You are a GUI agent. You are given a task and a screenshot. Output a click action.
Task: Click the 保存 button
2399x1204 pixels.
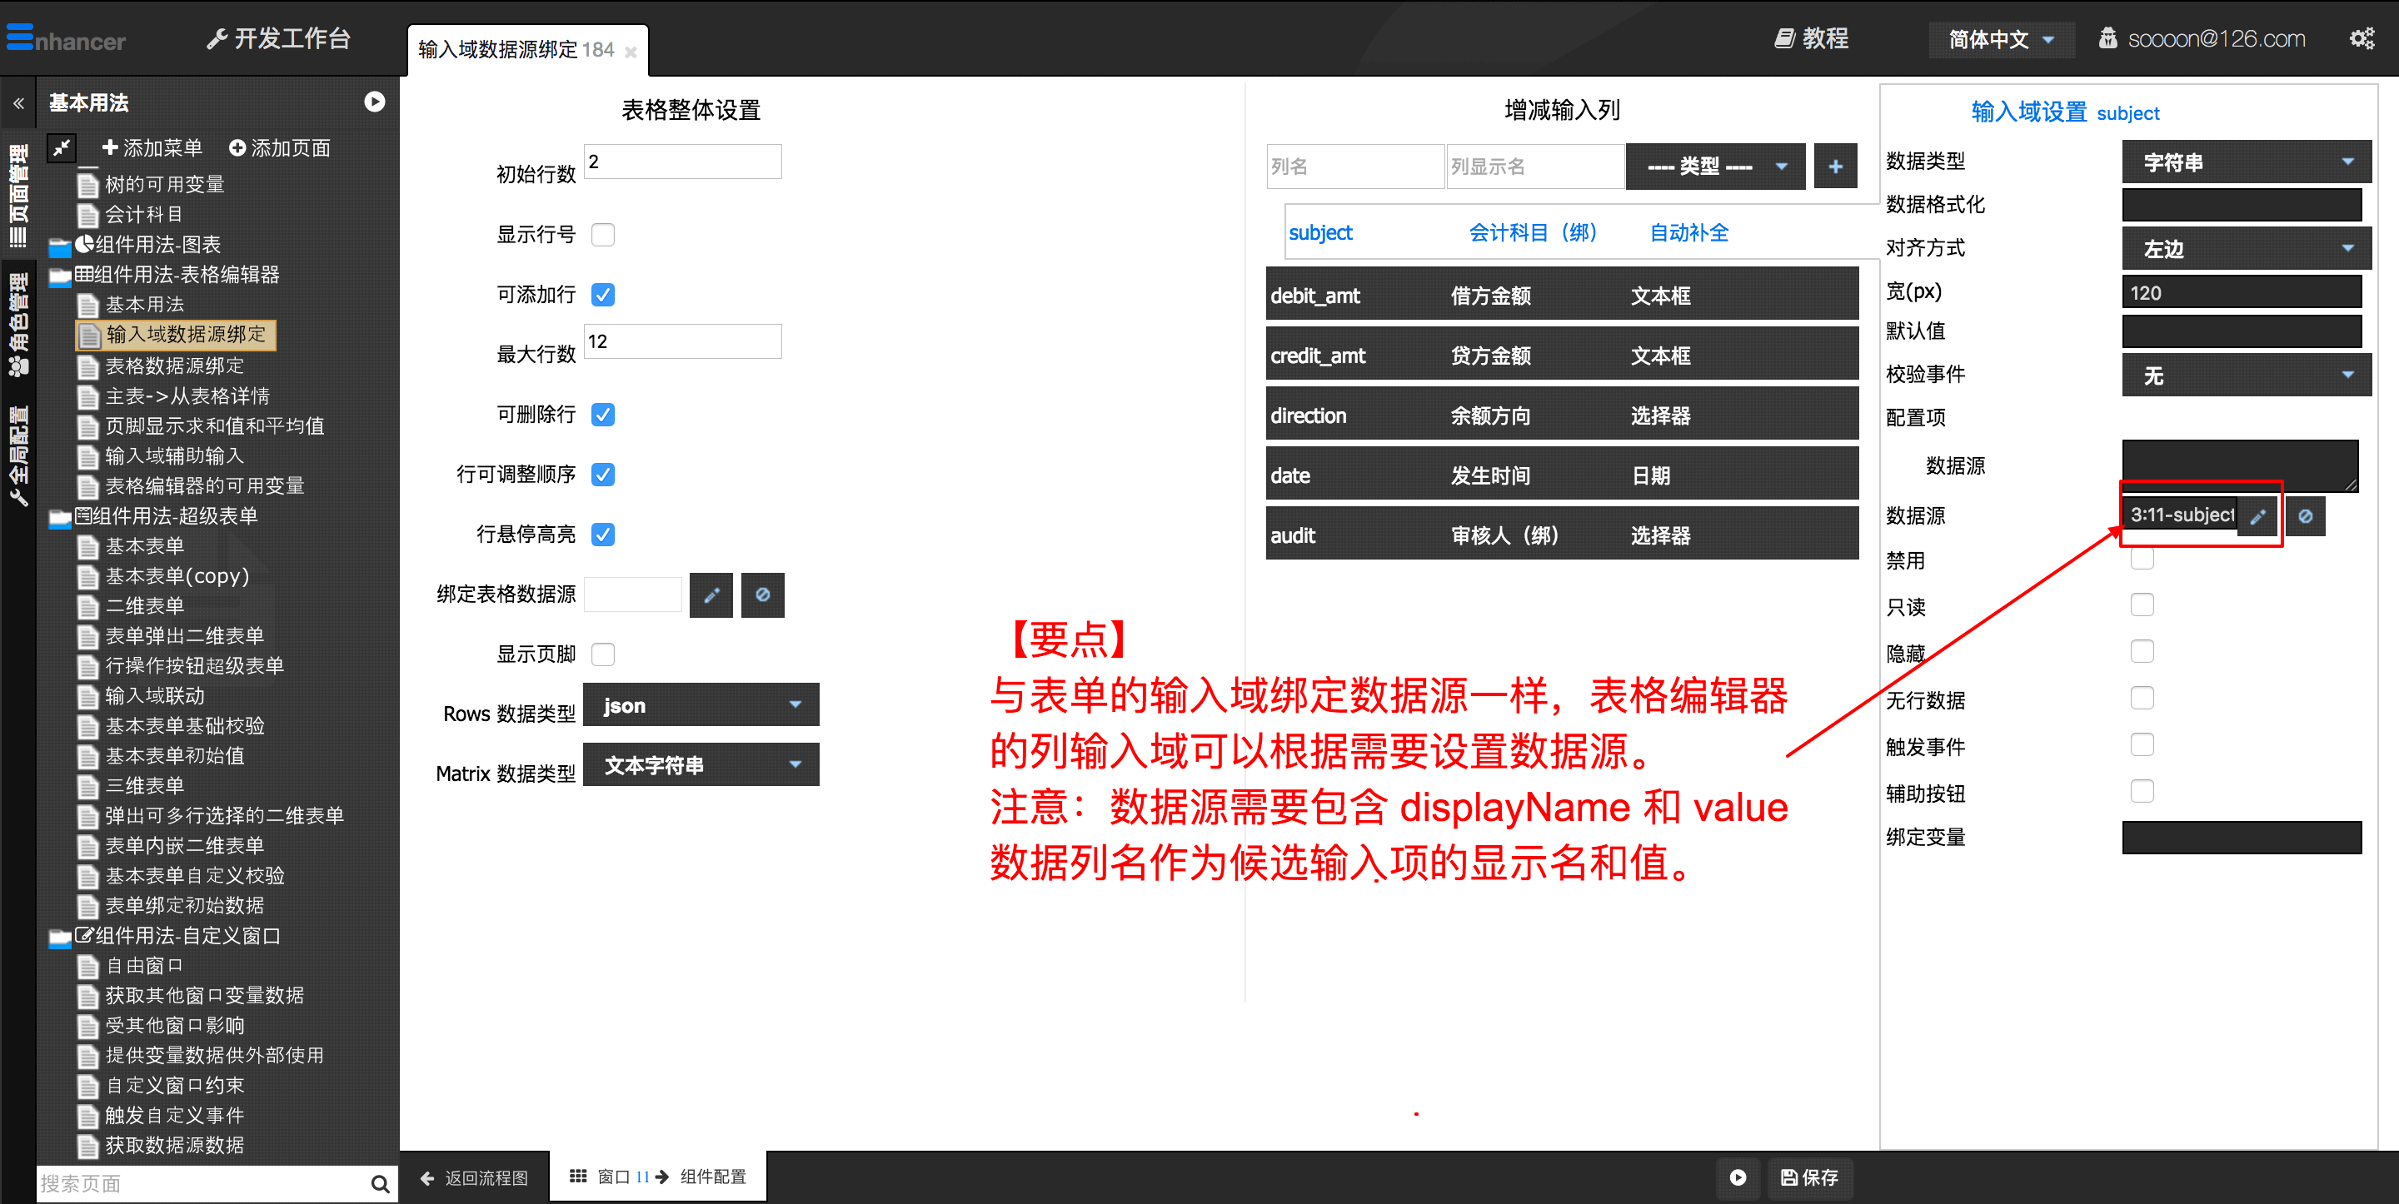click(x=1809, y=1177)
